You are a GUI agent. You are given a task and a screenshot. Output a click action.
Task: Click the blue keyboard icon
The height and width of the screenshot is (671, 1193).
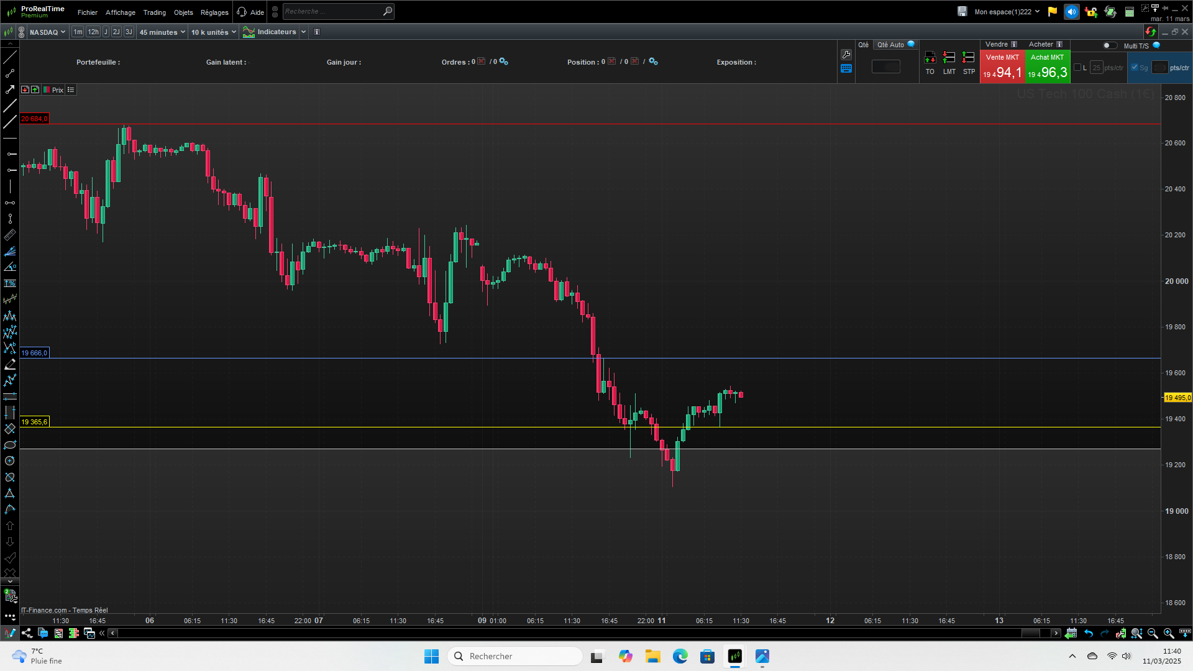coord(846,69)
